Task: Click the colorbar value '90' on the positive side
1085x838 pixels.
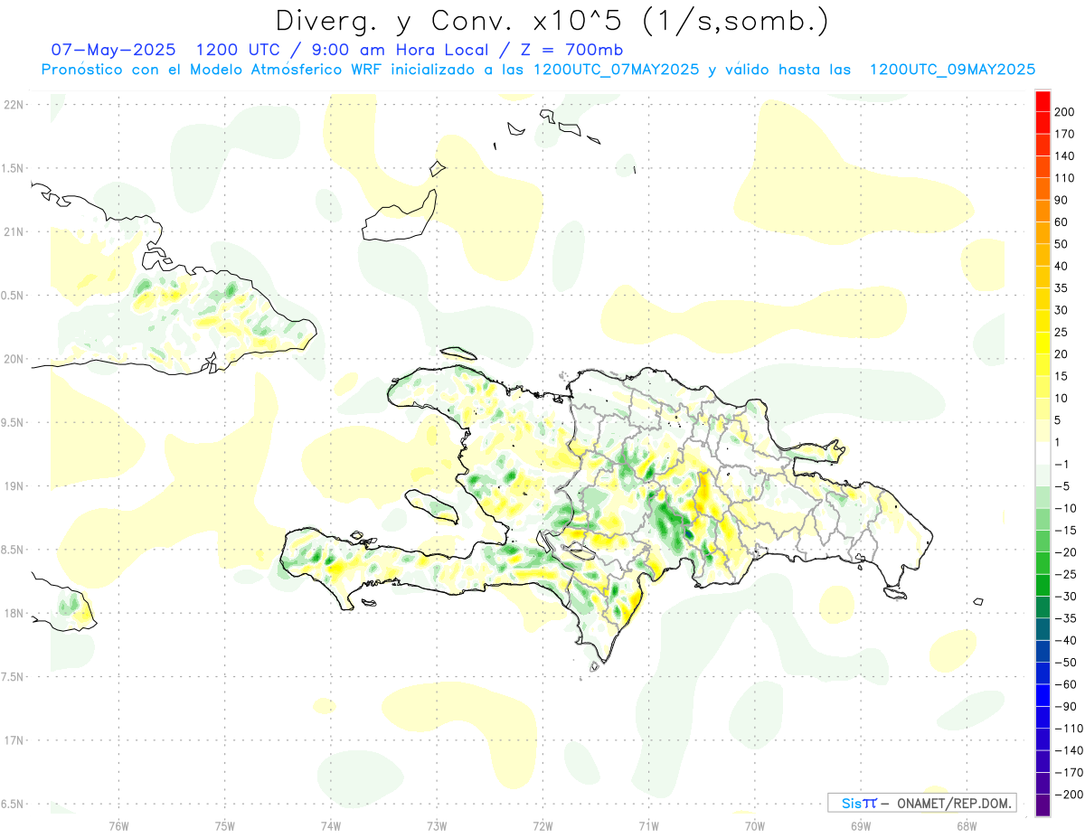Action: (x=1061, y=200)
